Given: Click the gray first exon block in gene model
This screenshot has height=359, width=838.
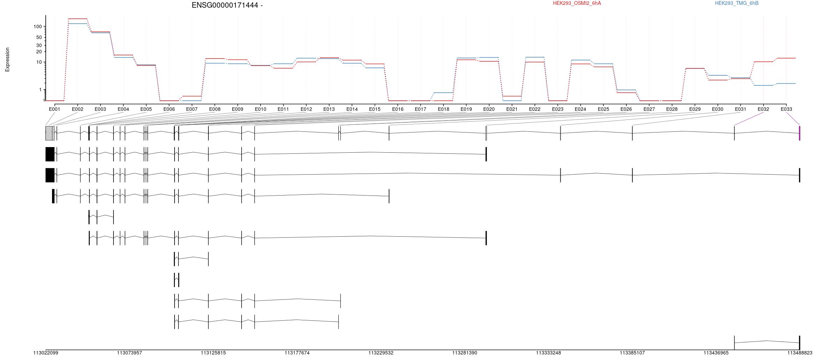Looking at the screenshot, I should [50, 133].
